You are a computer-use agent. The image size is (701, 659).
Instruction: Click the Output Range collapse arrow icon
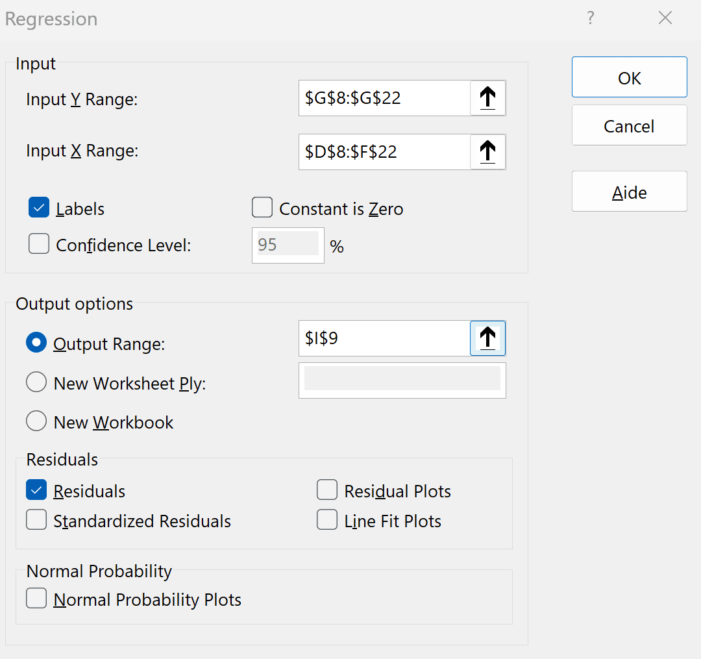click(487, 338)
